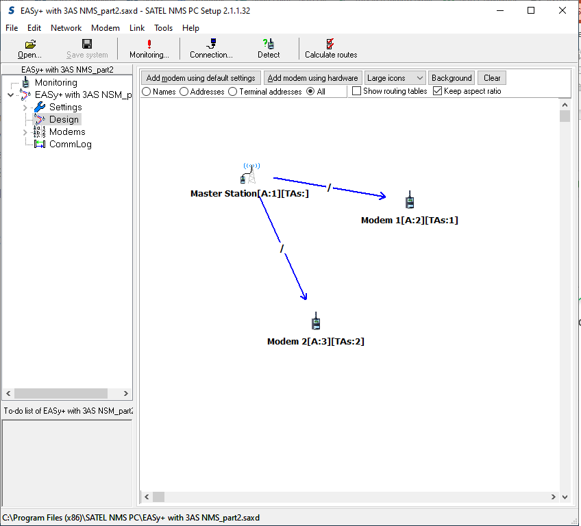The width and height of the screenshot is (581, 526).
Task: Open the Large icons dropdown
Action: point(395,78)
